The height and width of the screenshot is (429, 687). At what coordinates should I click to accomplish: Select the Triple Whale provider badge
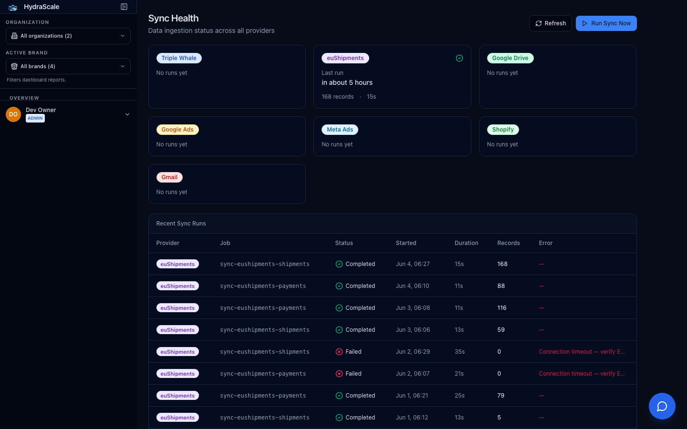pyautogui.click(x=179, y=58)
